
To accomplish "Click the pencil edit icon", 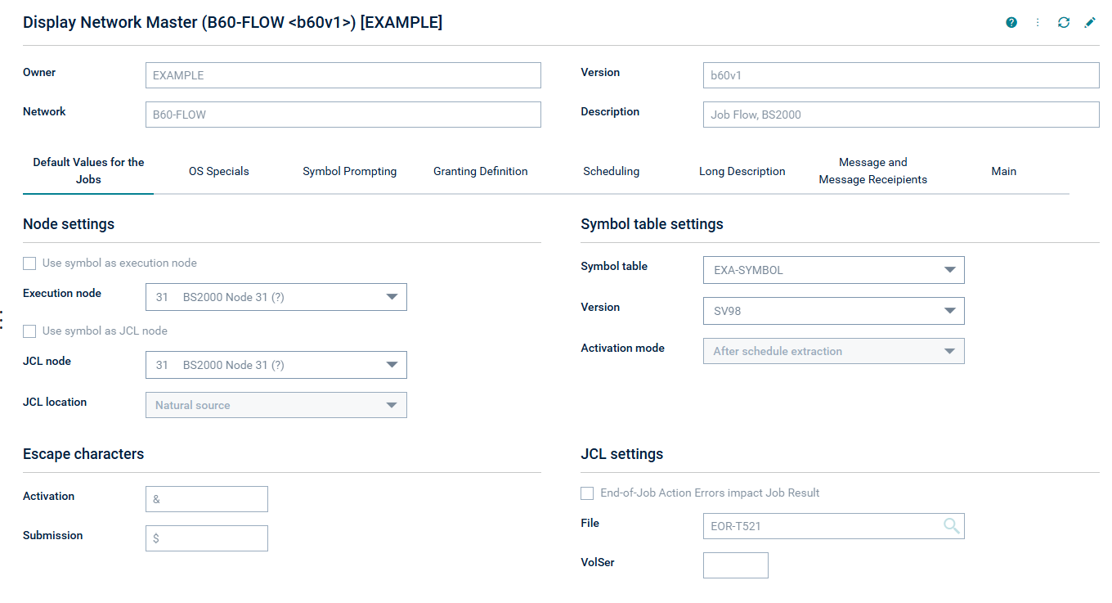I will coord(1090,23).
